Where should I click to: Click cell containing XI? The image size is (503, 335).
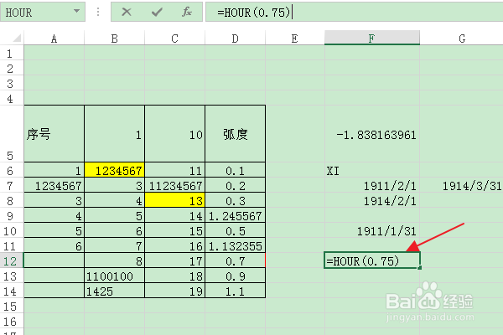coord(371,170)
